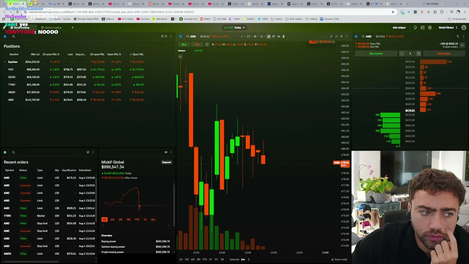Collapse the Volume indicator pane chevron

click(x=180, y=56)
